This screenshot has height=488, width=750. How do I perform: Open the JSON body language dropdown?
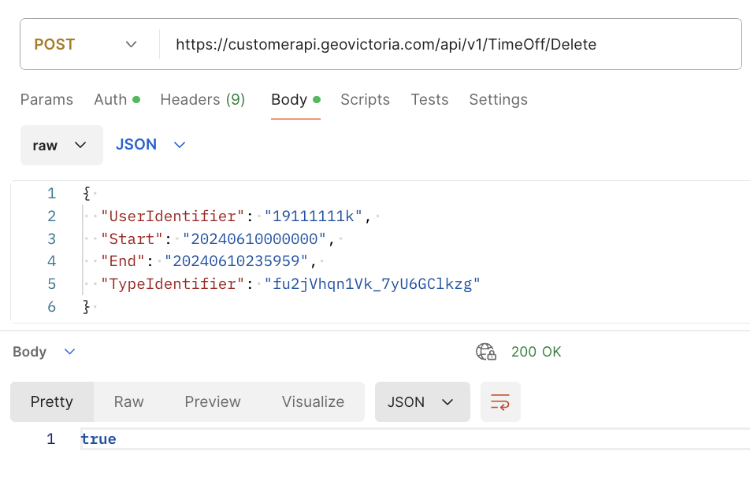tap(150, 145)
